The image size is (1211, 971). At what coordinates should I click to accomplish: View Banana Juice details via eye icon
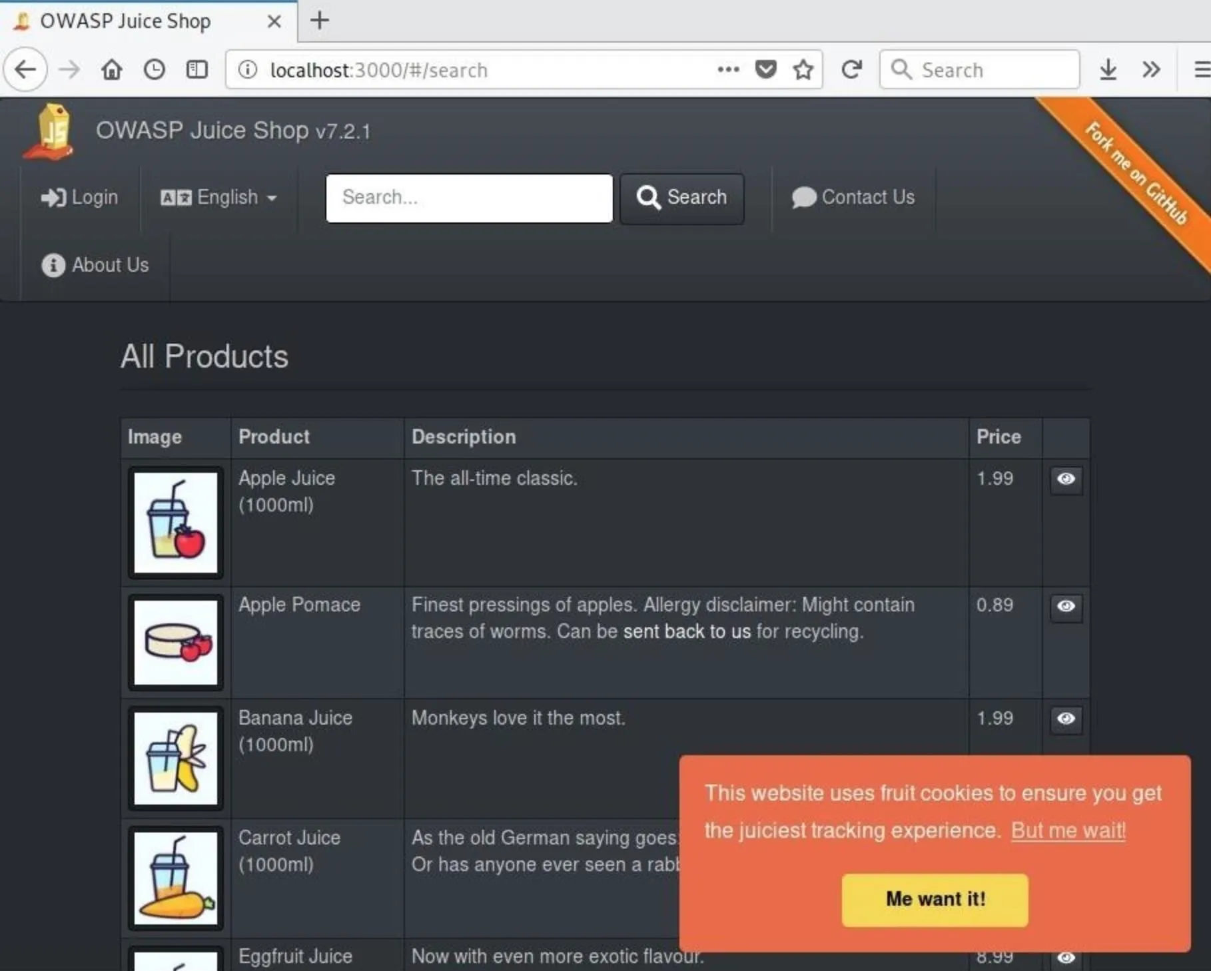click(1066, 719)
